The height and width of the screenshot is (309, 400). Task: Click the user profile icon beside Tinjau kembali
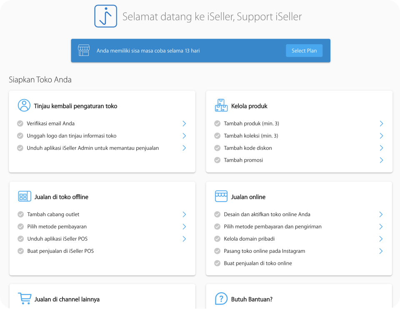[x=24, y=105]
